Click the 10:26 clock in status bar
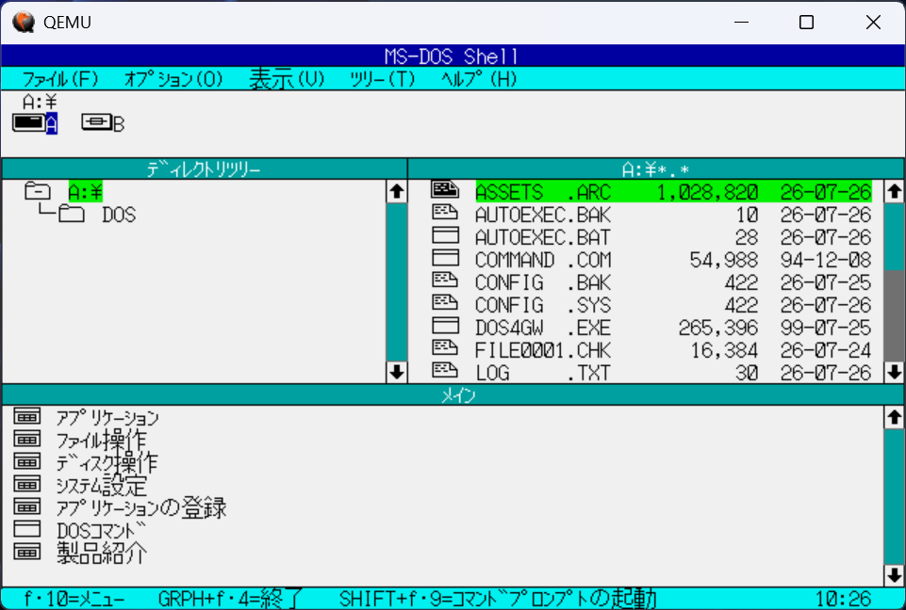This screenshot has height=610, width=906. tap(843, 599)
